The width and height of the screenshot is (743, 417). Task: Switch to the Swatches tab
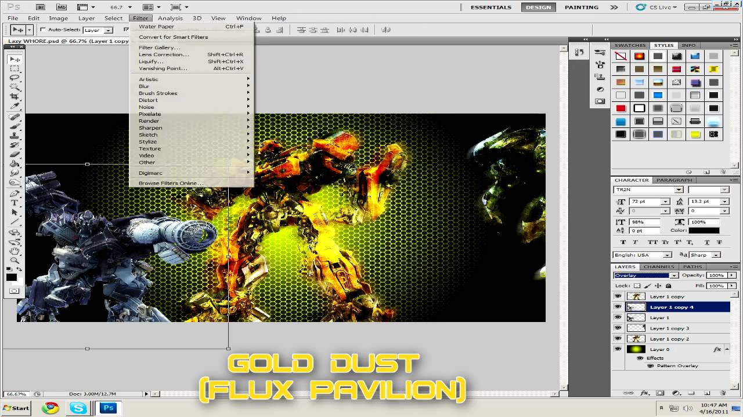pyautogui.click(x=630, y=45)
